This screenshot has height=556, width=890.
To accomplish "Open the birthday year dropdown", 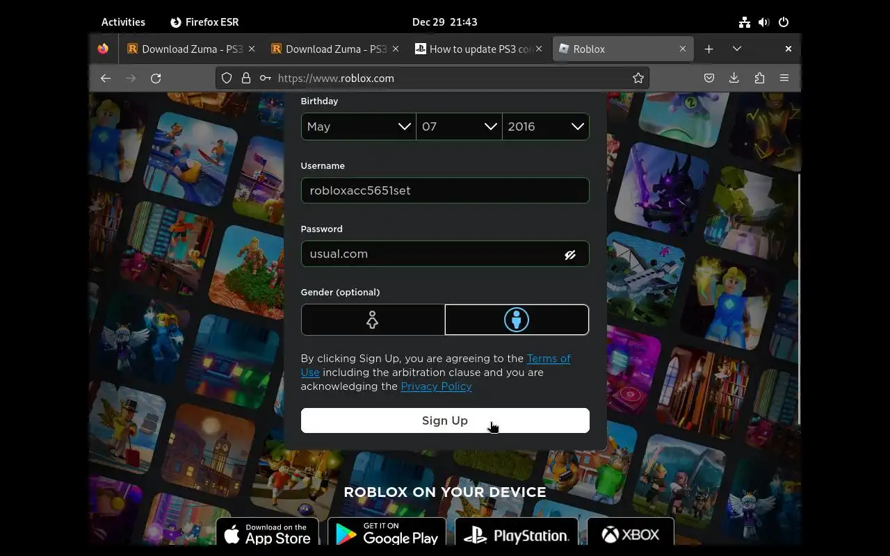I will pos(546,126).
